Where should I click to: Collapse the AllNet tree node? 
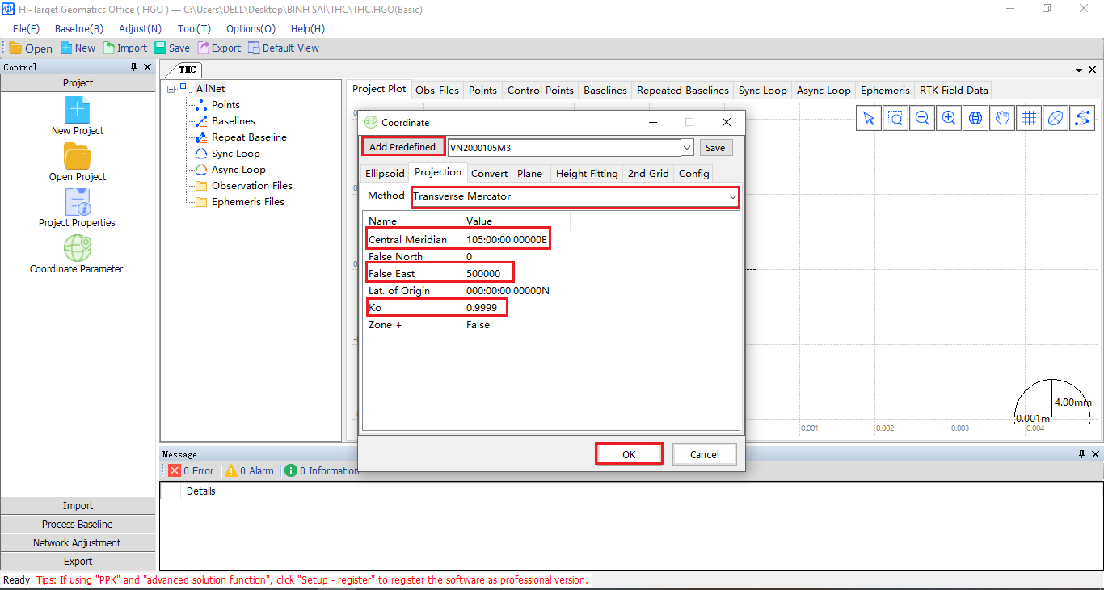tap(172, 89)
